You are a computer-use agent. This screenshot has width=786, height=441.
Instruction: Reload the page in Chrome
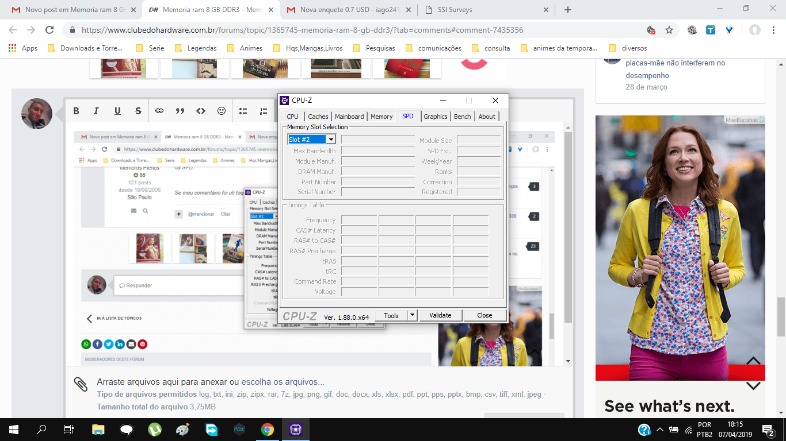coord(49,30)
